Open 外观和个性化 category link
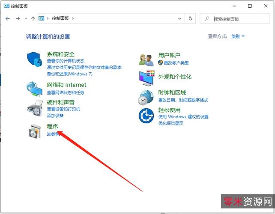 tap(175, 77)
